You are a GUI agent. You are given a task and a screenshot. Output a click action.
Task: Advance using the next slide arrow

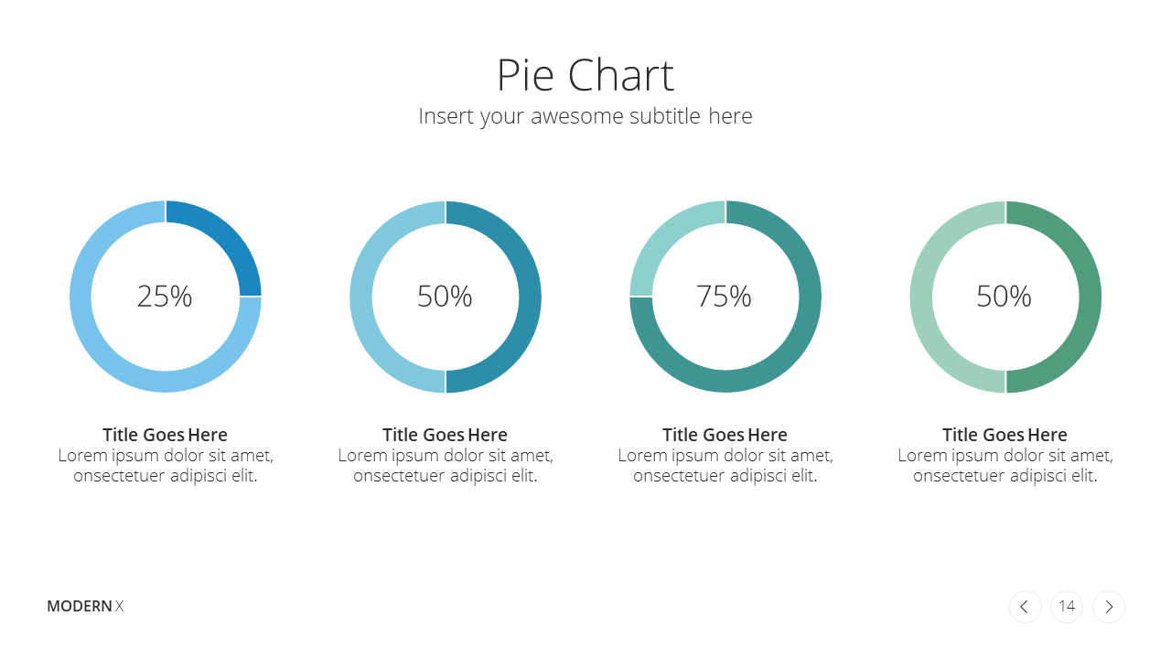1109,607
